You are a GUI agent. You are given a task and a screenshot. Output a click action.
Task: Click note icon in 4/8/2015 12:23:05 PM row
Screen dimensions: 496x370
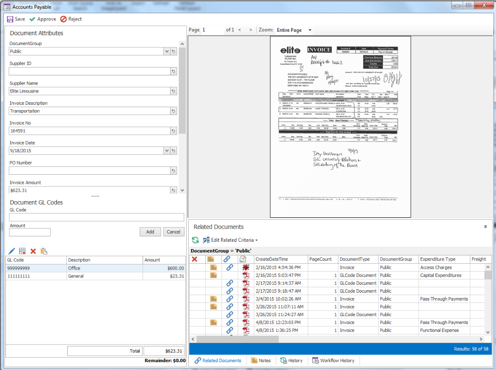(214, 323)
